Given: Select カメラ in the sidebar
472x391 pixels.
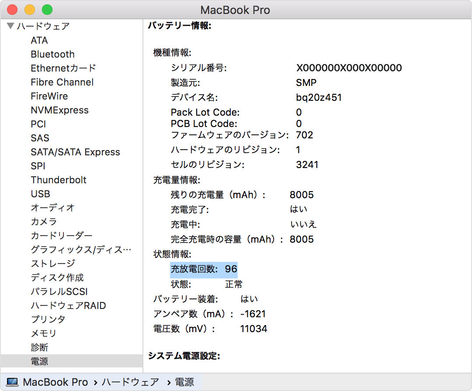Looking at the screenshot, I should pyautogui.click(x=44, y=222).
